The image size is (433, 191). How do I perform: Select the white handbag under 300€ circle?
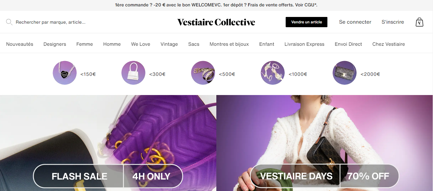[x=133, y=73]
